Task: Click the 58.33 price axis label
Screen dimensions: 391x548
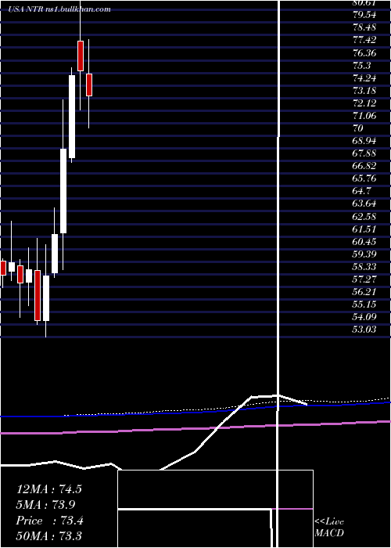Action: (364, 267)
